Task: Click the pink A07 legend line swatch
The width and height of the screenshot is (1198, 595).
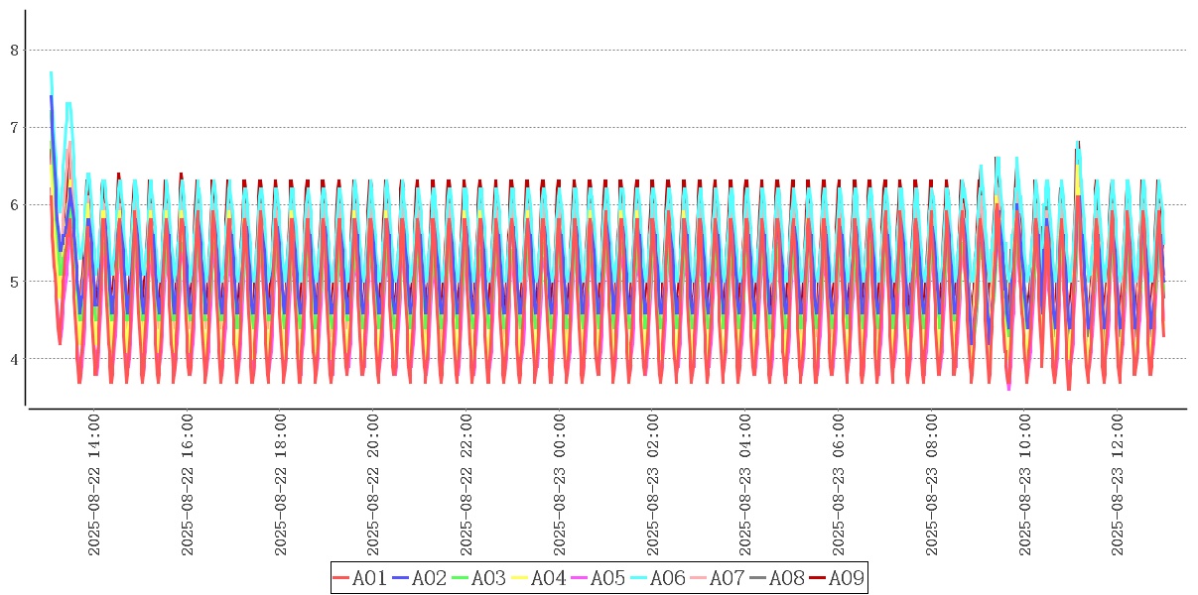Action: pyautogui.click(x=700, y=579)
